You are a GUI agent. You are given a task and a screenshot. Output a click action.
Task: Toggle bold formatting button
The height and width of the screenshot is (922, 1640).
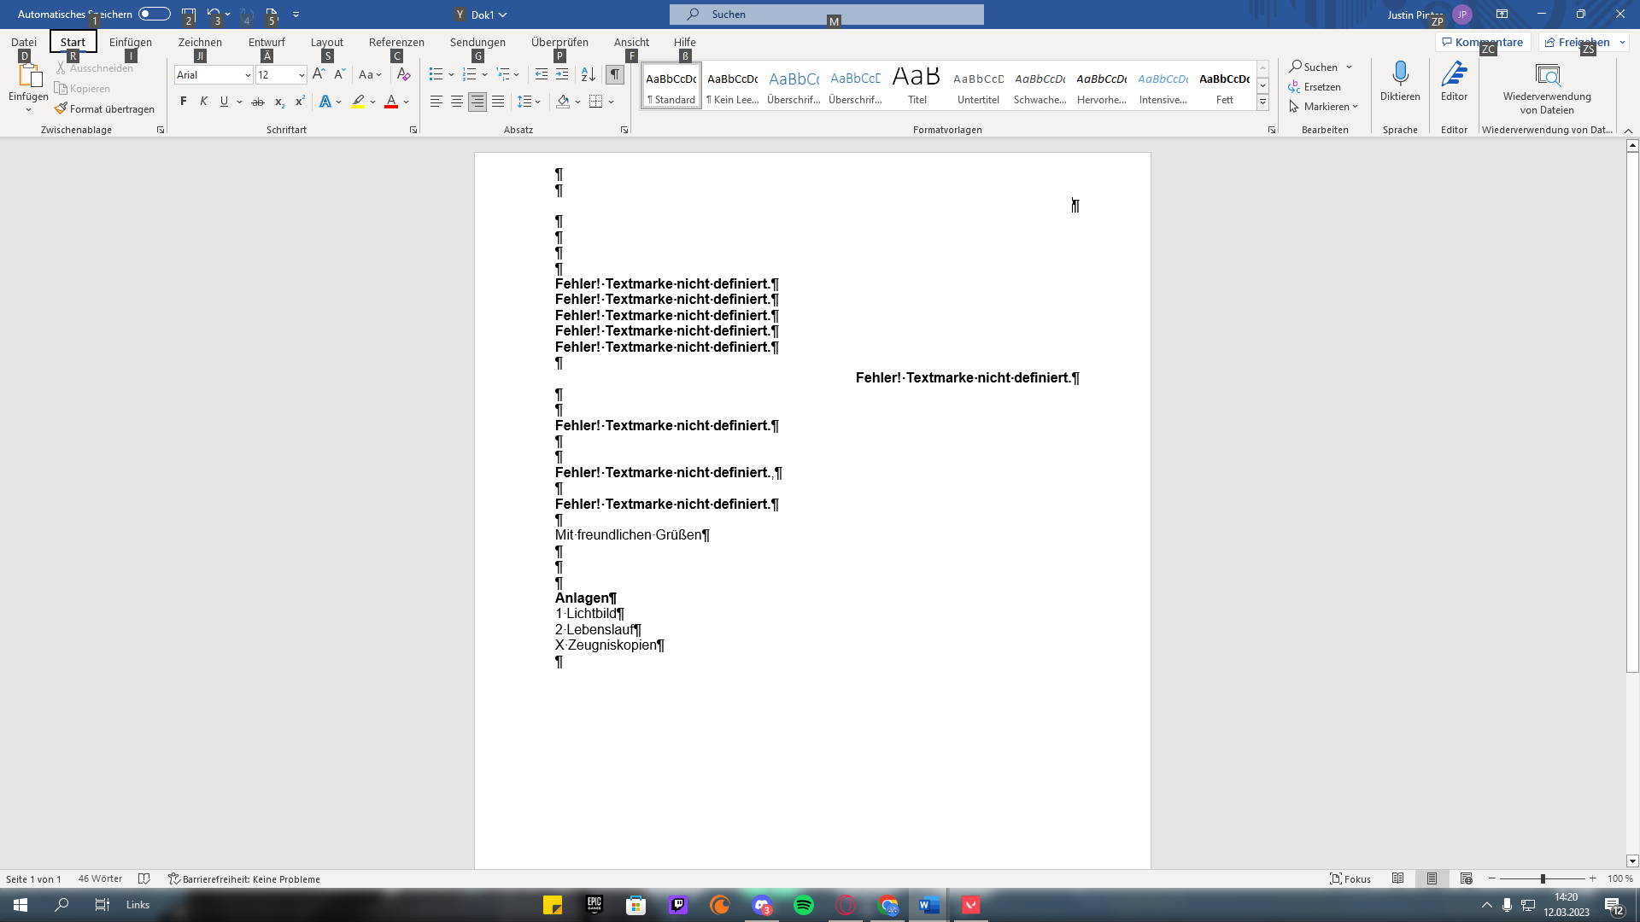tap(183, 102)
